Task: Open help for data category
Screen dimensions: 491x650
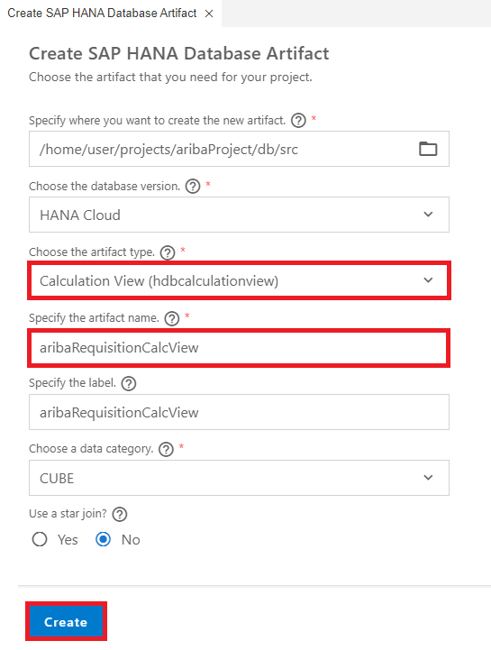Action: pos(166,449)
